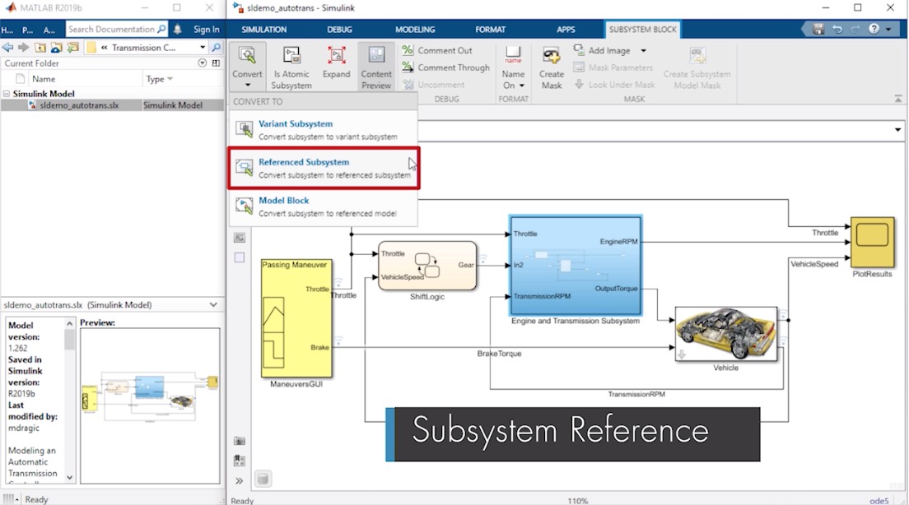Open the Name On dropdown
The image size is (909, 505).
pos(513,79)
